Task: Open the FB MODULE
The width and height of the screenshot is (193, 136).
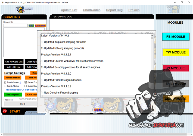Action: pos(176,37)
